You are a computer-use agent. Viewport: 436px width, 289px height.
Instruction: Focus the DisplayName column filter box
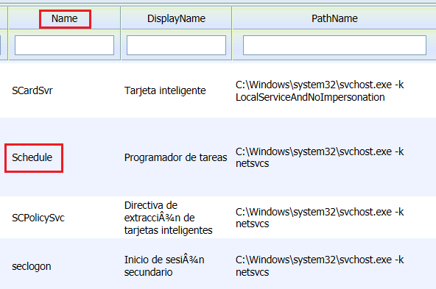coord(176,45)
